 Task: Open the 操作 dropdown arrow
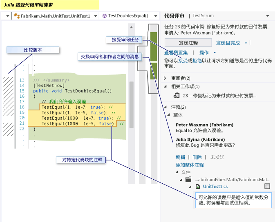tap(215, 53)
